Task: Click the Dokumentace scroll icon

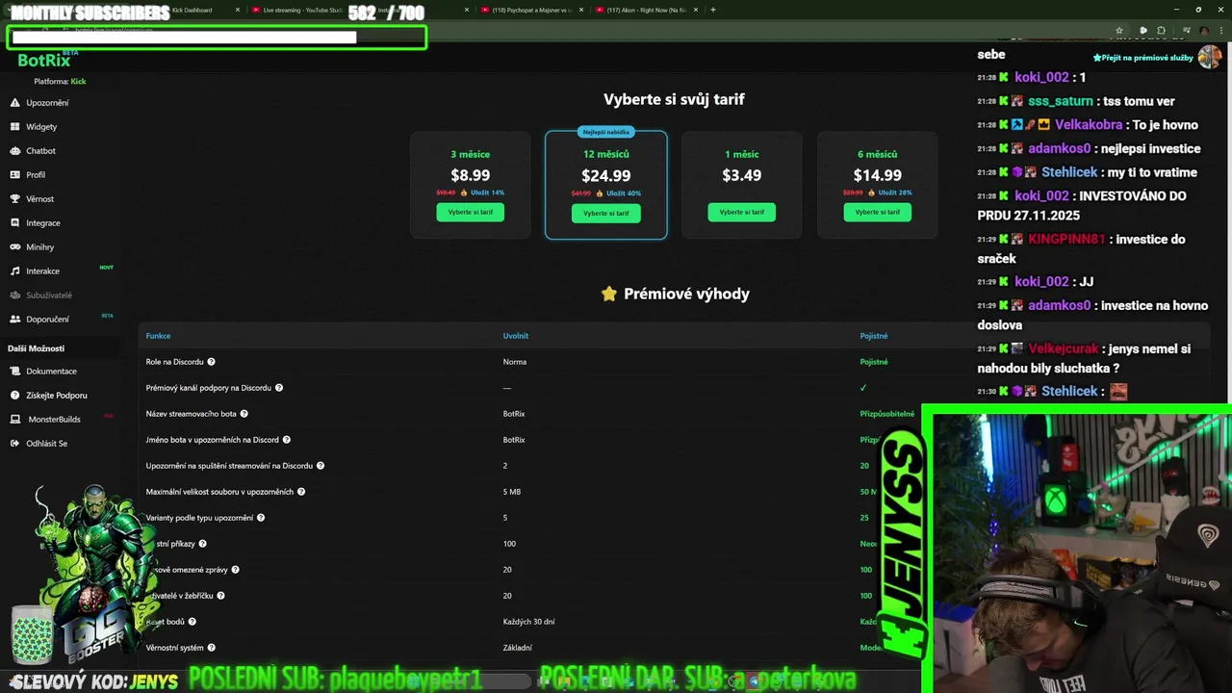Action: coord(14,371)
